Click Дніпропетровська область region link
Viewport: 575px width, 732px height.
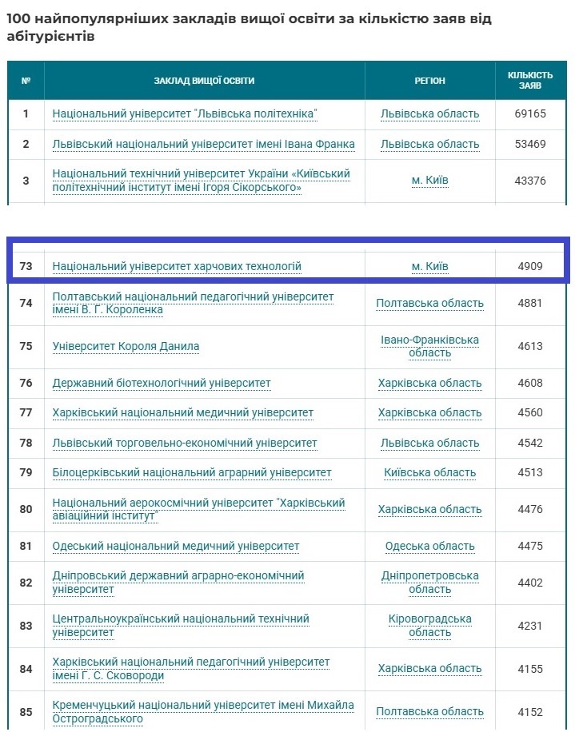429,583
